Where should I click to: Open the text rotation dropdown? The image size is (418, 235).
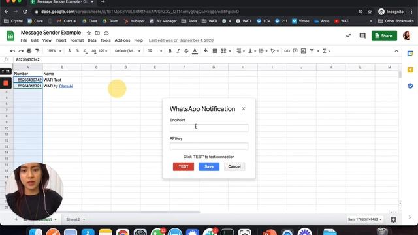point(274,51)
